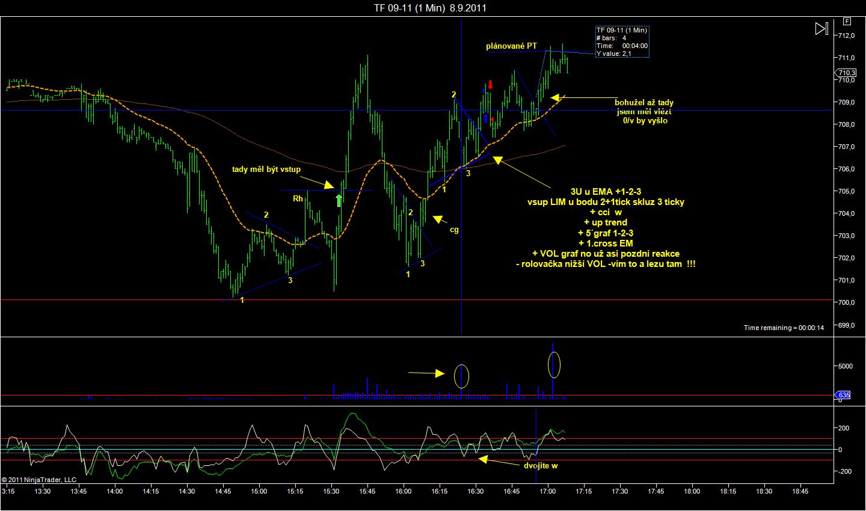
Task: Select the 'plánované PT' text label
Action: point(512,46)
